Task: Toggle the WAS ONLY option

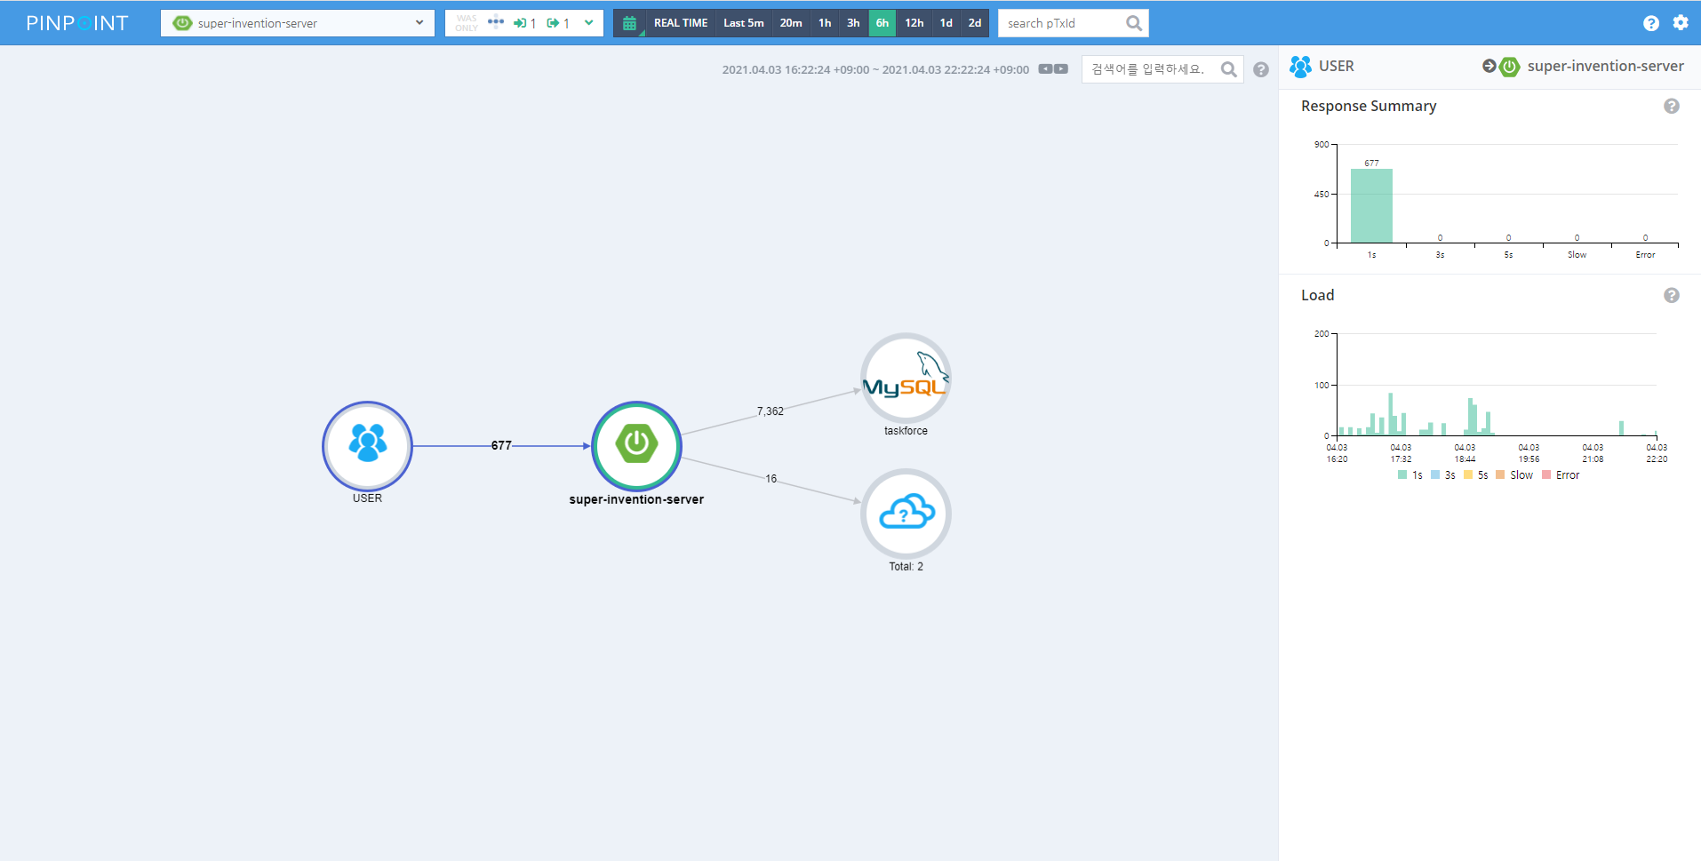Action: 466,23
